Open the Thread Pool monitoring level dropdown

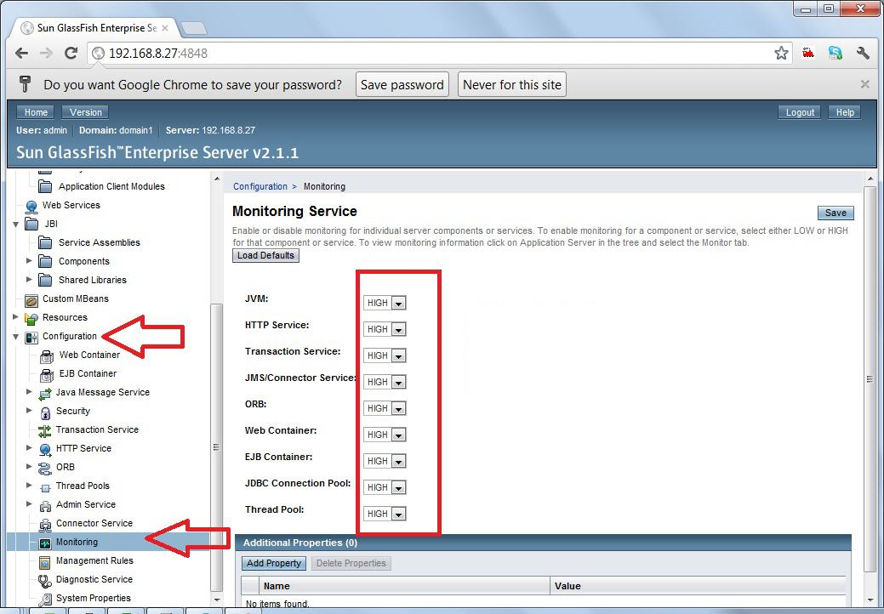click(385, 515)
